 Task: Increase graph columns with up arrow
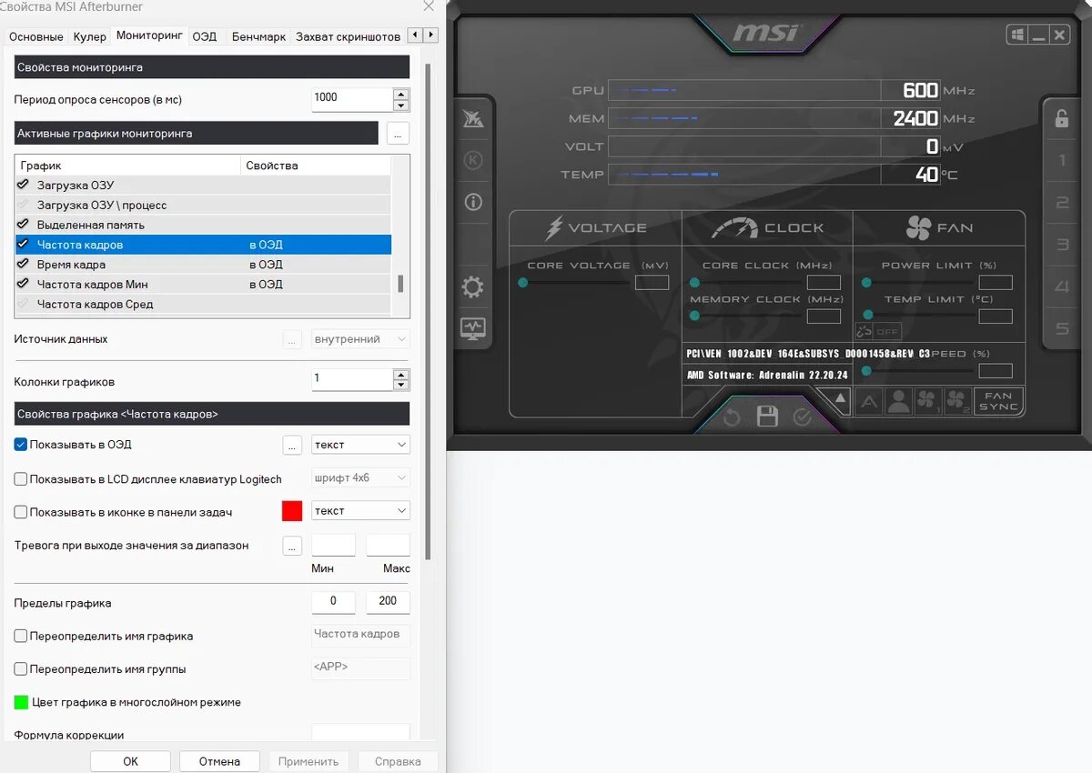point(401,374)
